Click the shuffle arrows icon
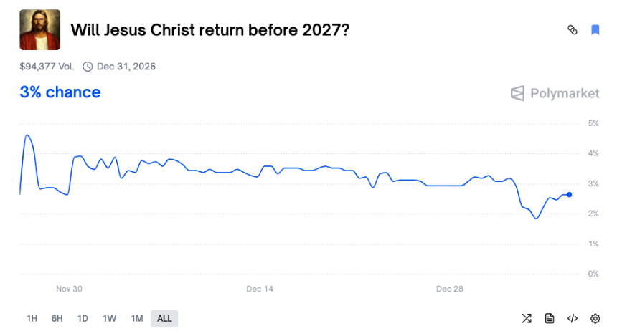The width and height of the screenshot is (617, 331). tap(527, 318)
